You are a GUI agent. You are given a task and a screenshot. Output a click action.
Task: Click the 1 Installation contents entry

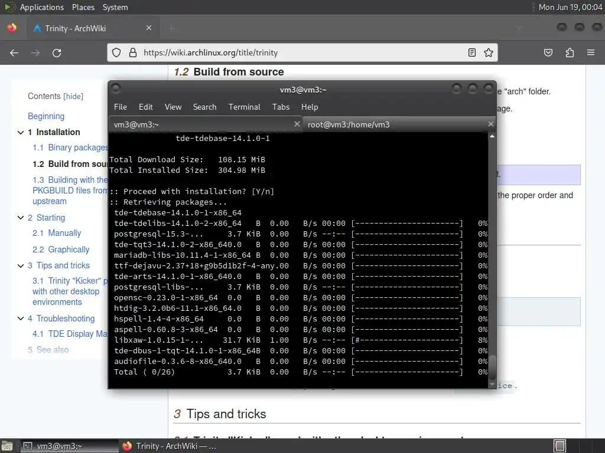point(54,132)
